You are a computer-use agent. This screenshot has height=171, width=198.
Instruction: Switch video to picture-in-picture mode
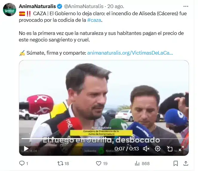[x=170, y=149]
